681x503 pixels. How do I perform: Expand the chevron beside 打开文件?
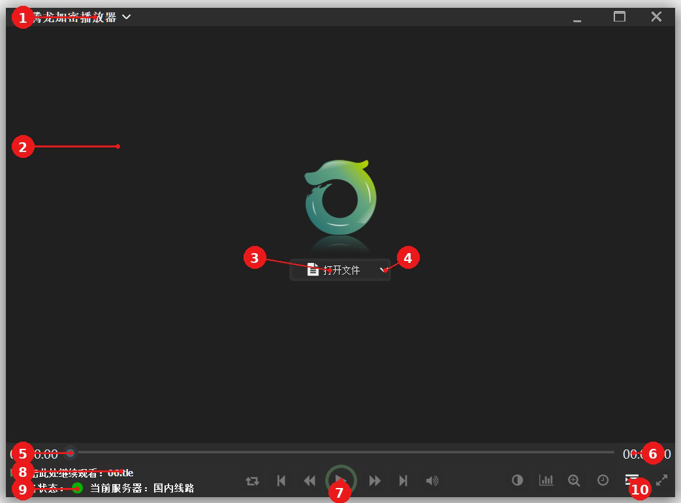[x=383, y=270]
